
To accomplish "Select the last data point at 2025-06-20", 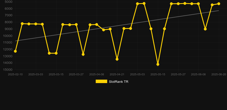I will tap(219, 4).
